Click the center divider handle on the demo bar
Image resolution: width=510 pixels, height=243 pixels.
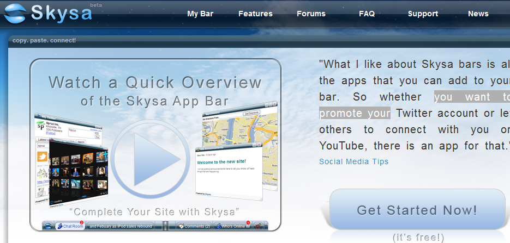click(x=165, y=226)
